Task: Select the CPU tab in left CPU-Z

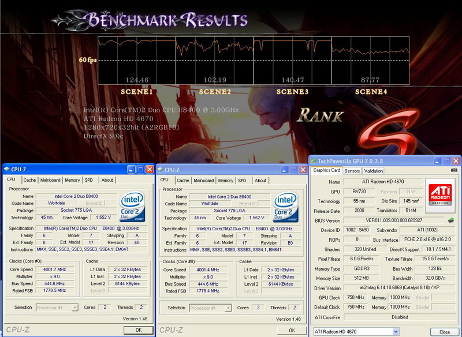Action: click(x=11, y=179)
